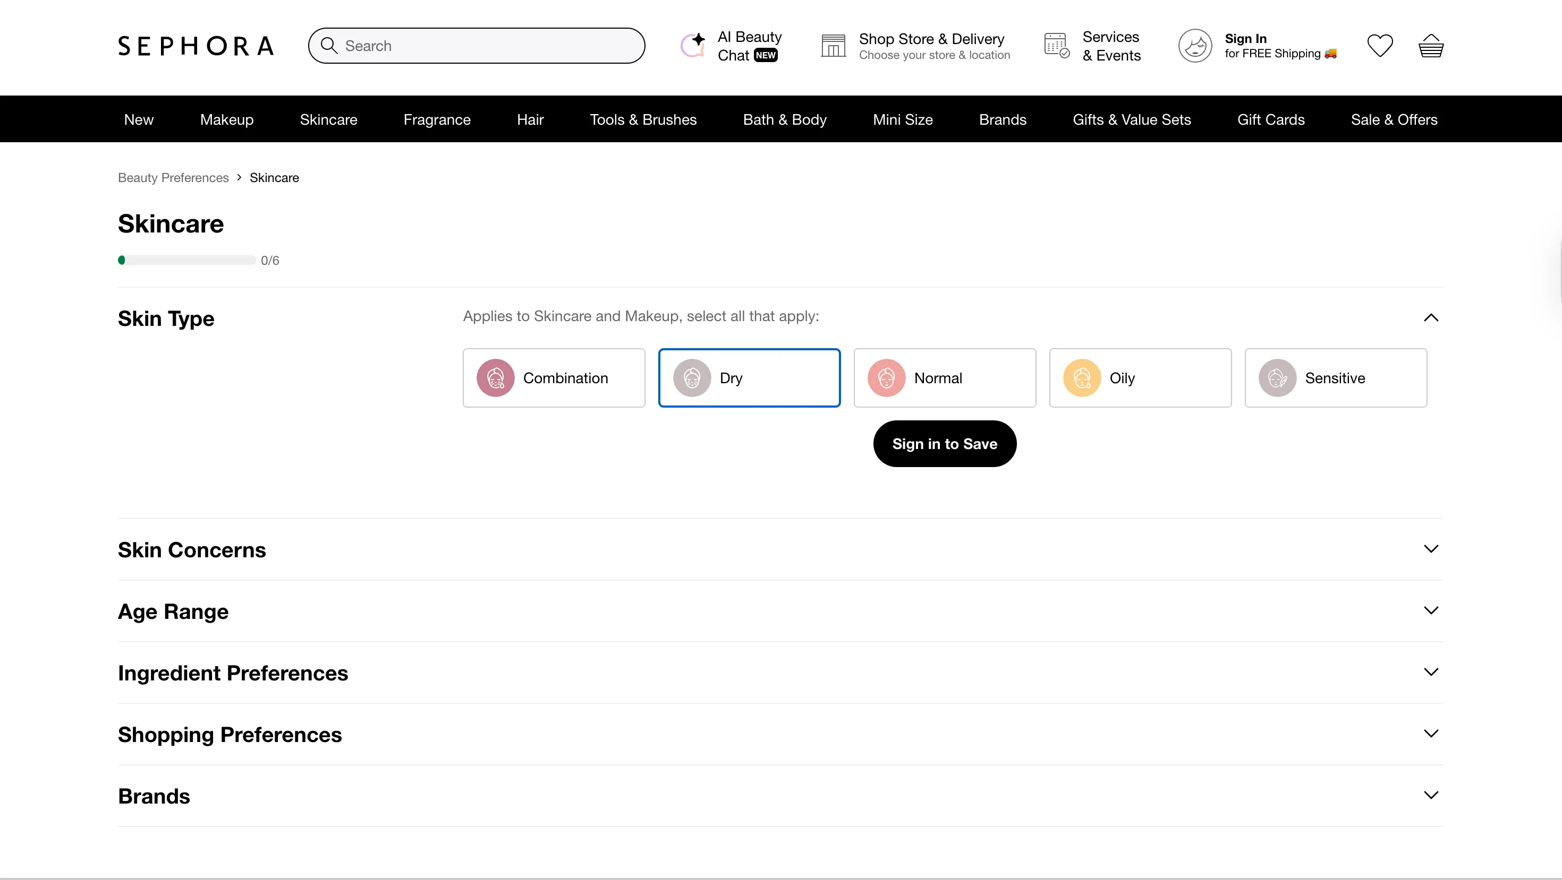Select the Combination skin type
The height and width of the screenshot is (880, 1562).
click(554, 377)
